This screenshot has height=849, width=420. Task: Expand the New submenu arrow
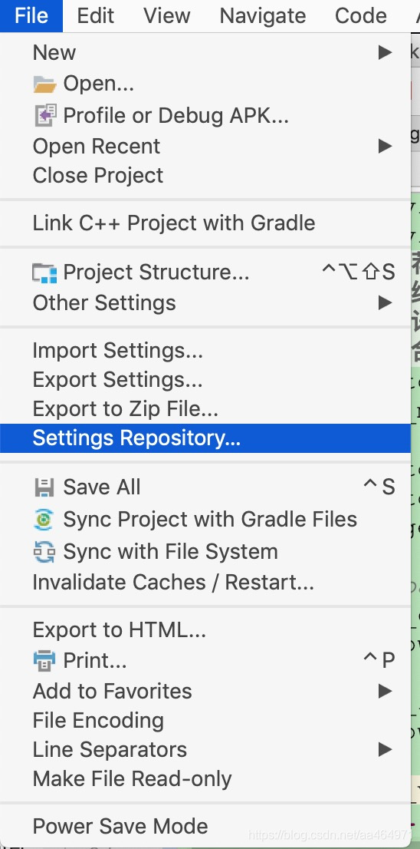tap(385, 52)
